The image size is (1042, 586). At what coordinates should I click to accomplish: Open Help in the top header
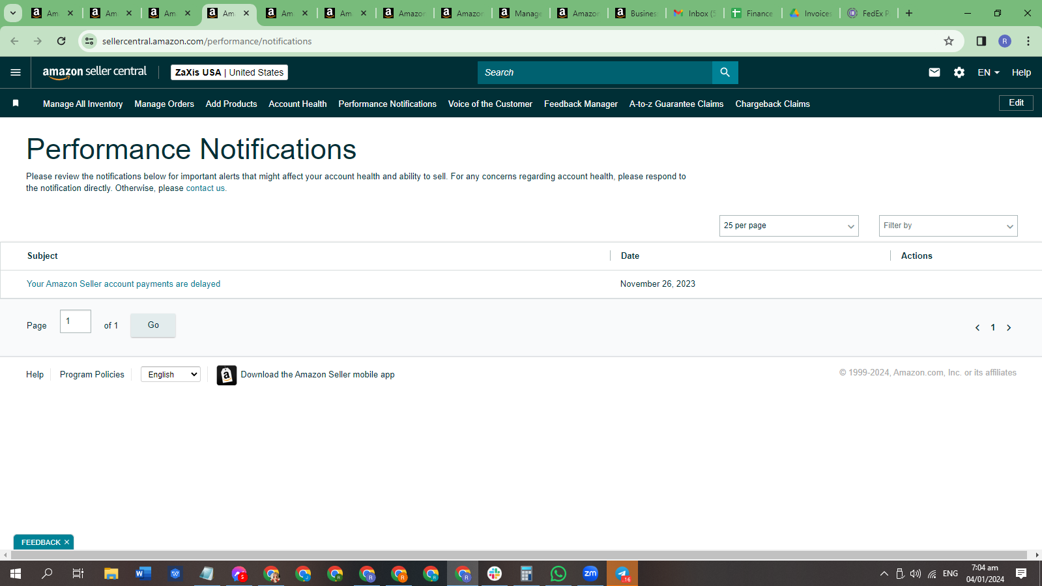point(1021,72)
